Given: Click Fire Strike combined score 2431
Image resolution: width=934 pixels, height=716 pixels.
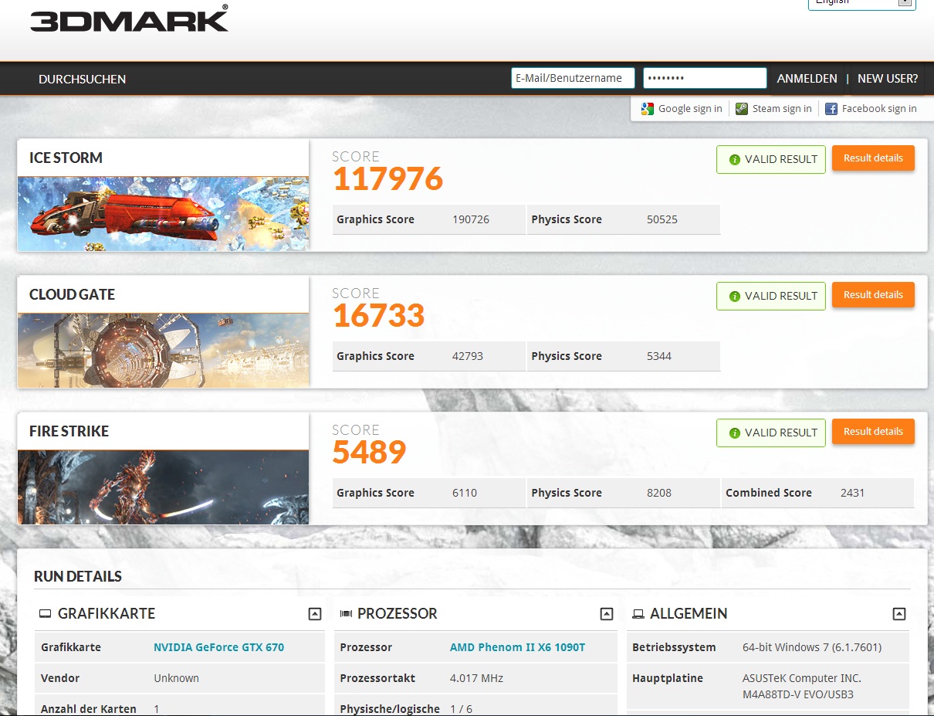Looking at the screenshot, I should [x=853, y=493].
